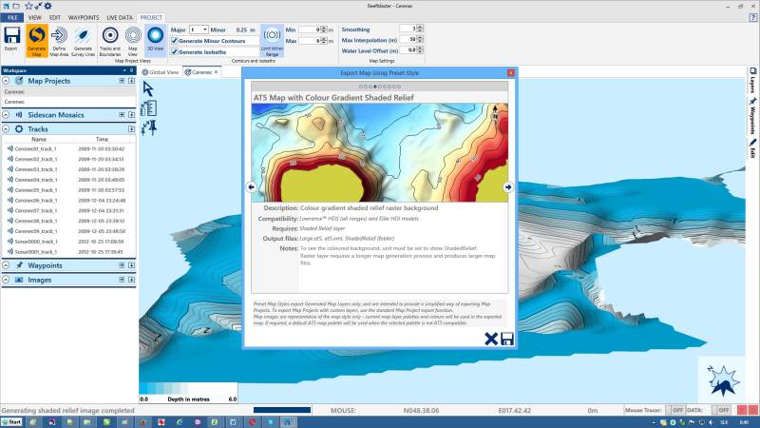
Task: Toggle the Mouse Tracer OFF switch
Action: 677,409
